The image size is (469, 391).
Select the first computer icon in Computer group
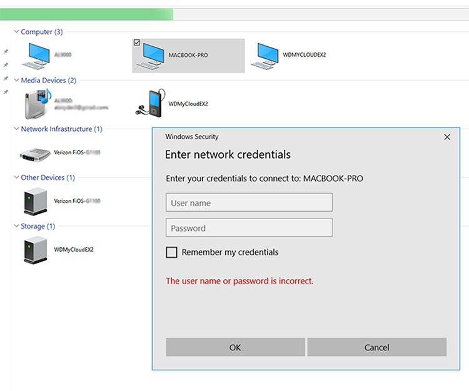pyautogui.click(x=36, y=56)
